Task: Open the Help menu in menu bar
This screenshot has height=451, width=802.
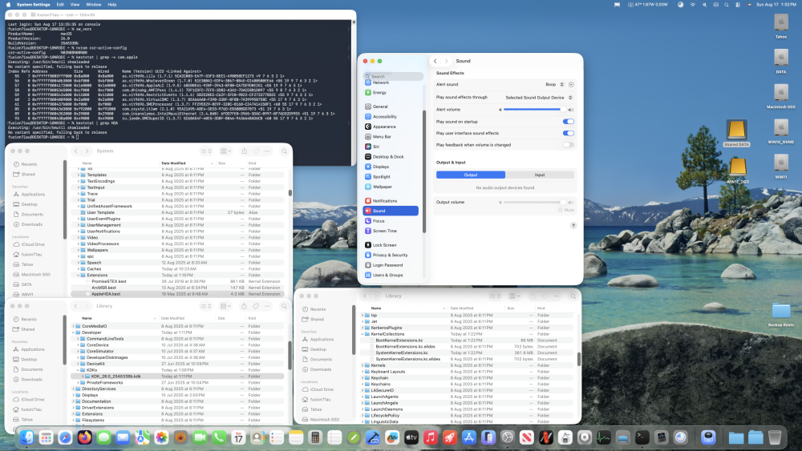Action: point(112,5)
